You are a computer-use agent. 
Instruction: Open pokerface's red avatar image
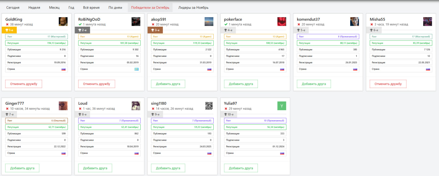click(x=282, y=22)
